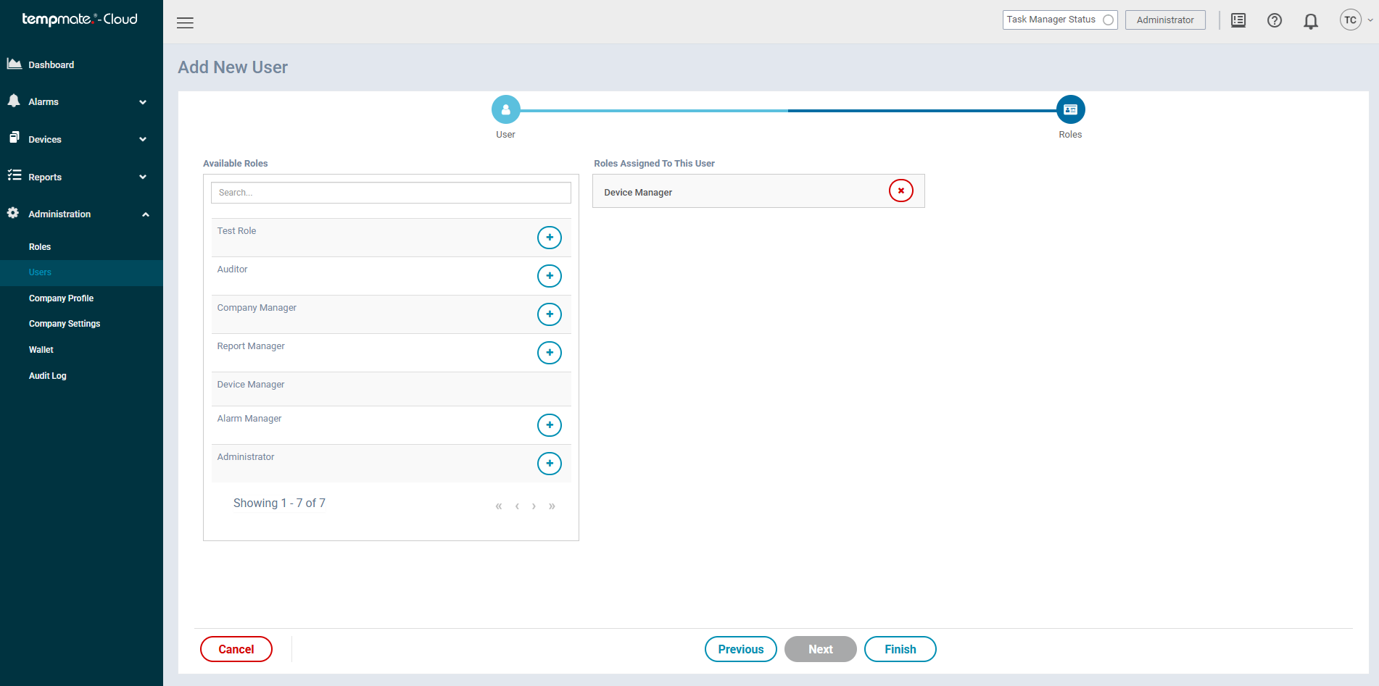Open the user account dropdown arrow

click(x=1370, y=20)
